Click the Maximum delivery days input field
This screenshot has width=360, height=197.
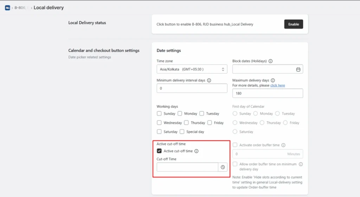click(x=267, y=93)
